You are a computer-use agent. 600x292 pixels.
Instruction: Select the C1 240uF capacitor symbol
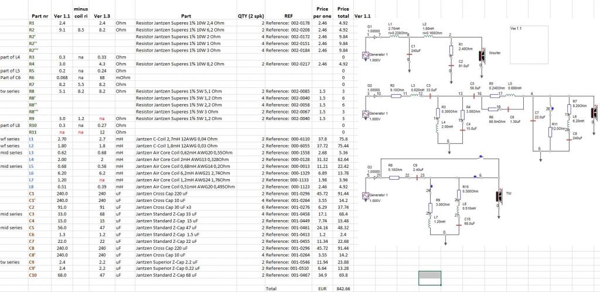(x=409, y=53)
